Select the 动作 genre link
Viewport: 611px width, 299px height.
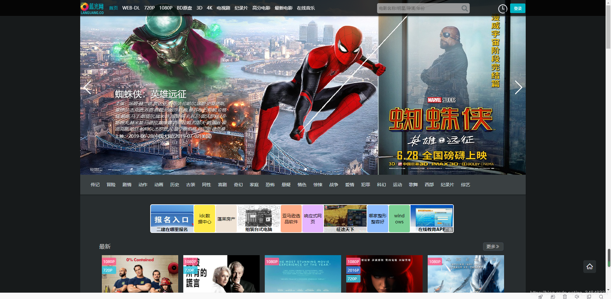[x=143, y=185]
